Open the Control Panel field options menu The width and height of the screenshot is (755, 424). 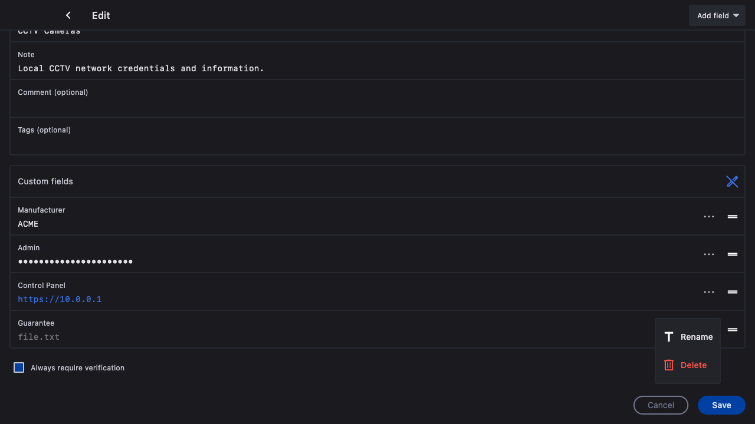pyautogui.click(x=709, y=292)
